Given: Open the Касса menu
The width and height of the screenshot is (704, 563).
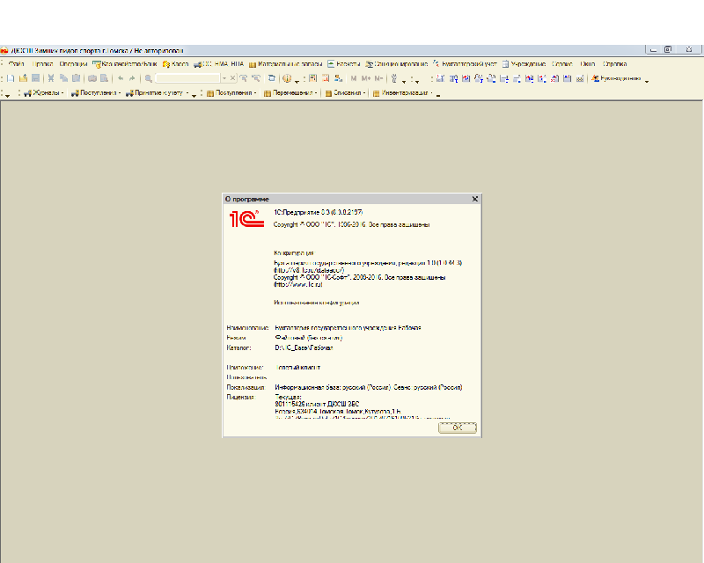Looking at the screenshot, I should click(175, 63).
